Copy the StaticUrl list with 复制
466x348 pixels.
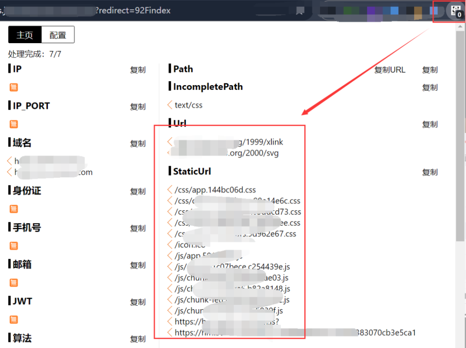430,172
